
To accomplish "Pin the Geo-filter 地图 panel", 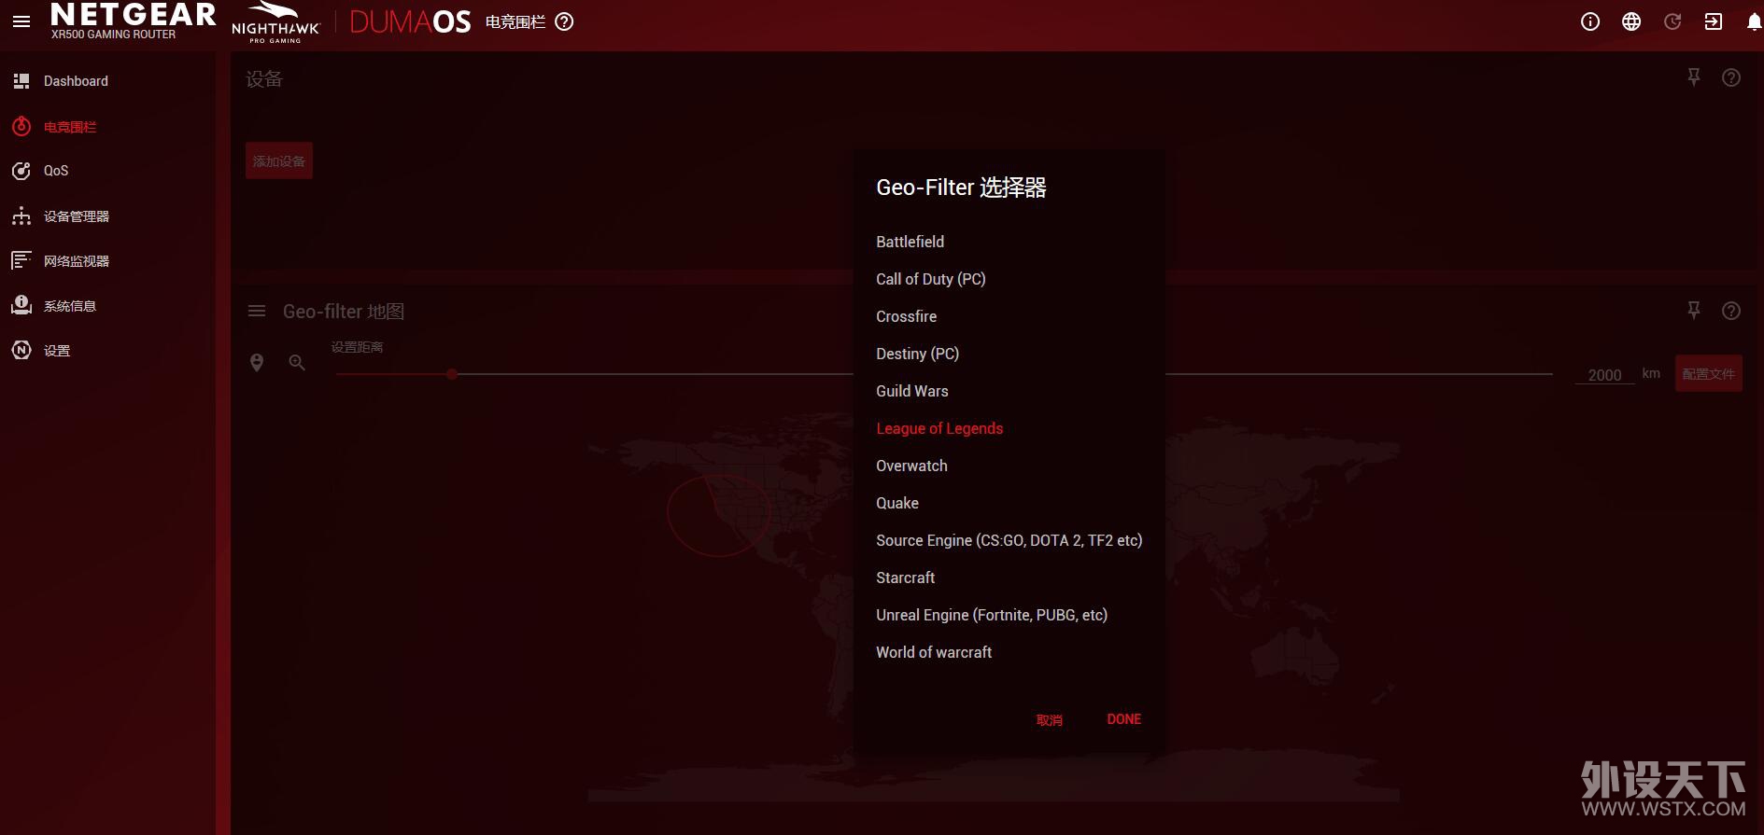I will coord(1694,311).
